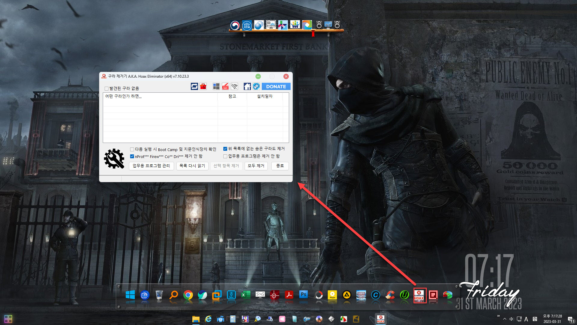Image resolution: width=577 pixels, height=325 pixels.
Task: Open the notification center with 13 badge
Action: [571, 320]
